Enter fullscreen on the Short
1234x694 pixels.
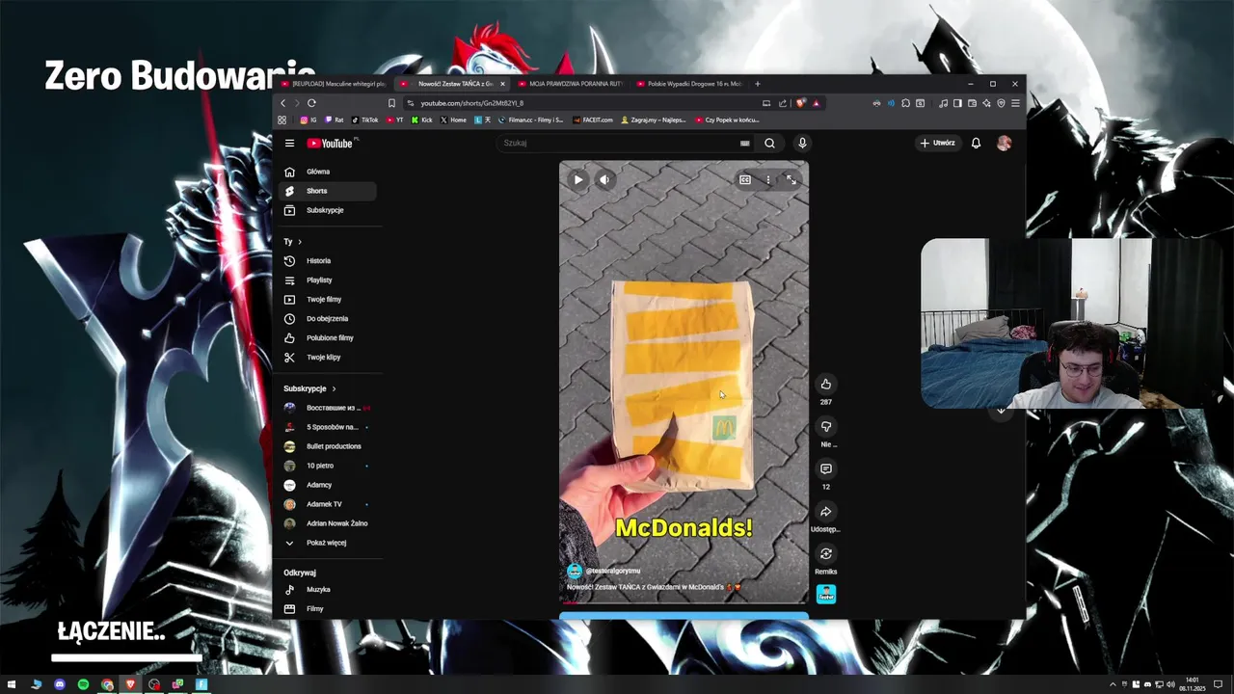click(x=791, y=179)
